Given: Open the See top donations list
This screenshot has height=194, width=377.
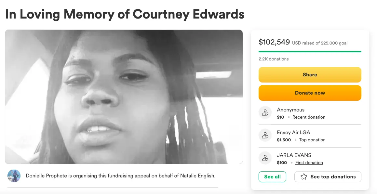Looking at the screenshot, I should pos(328,177).
